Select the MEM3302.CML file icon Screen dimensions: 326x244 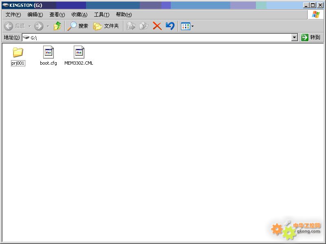tap(79, 52)
